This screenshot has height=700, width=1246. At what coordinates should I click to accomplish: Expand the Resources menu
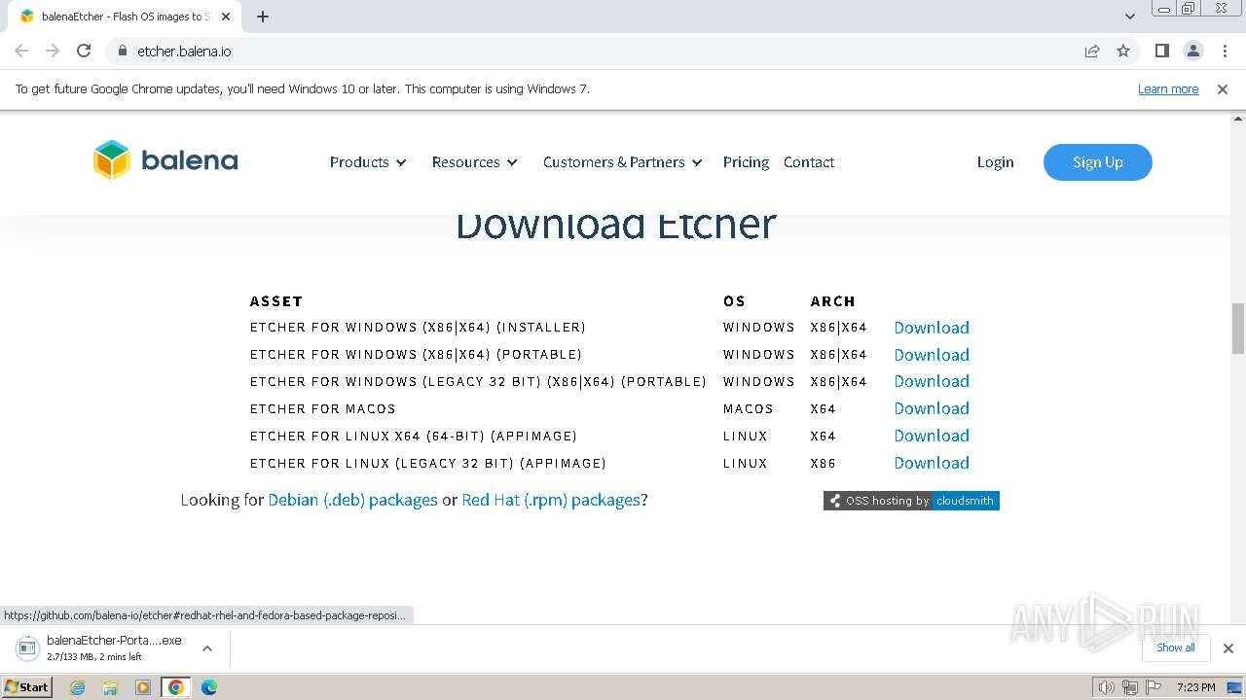tap(475, 162)
